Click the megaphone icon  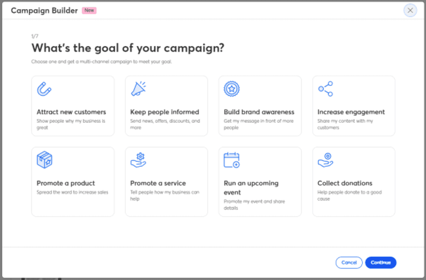(x=138, y=89)
